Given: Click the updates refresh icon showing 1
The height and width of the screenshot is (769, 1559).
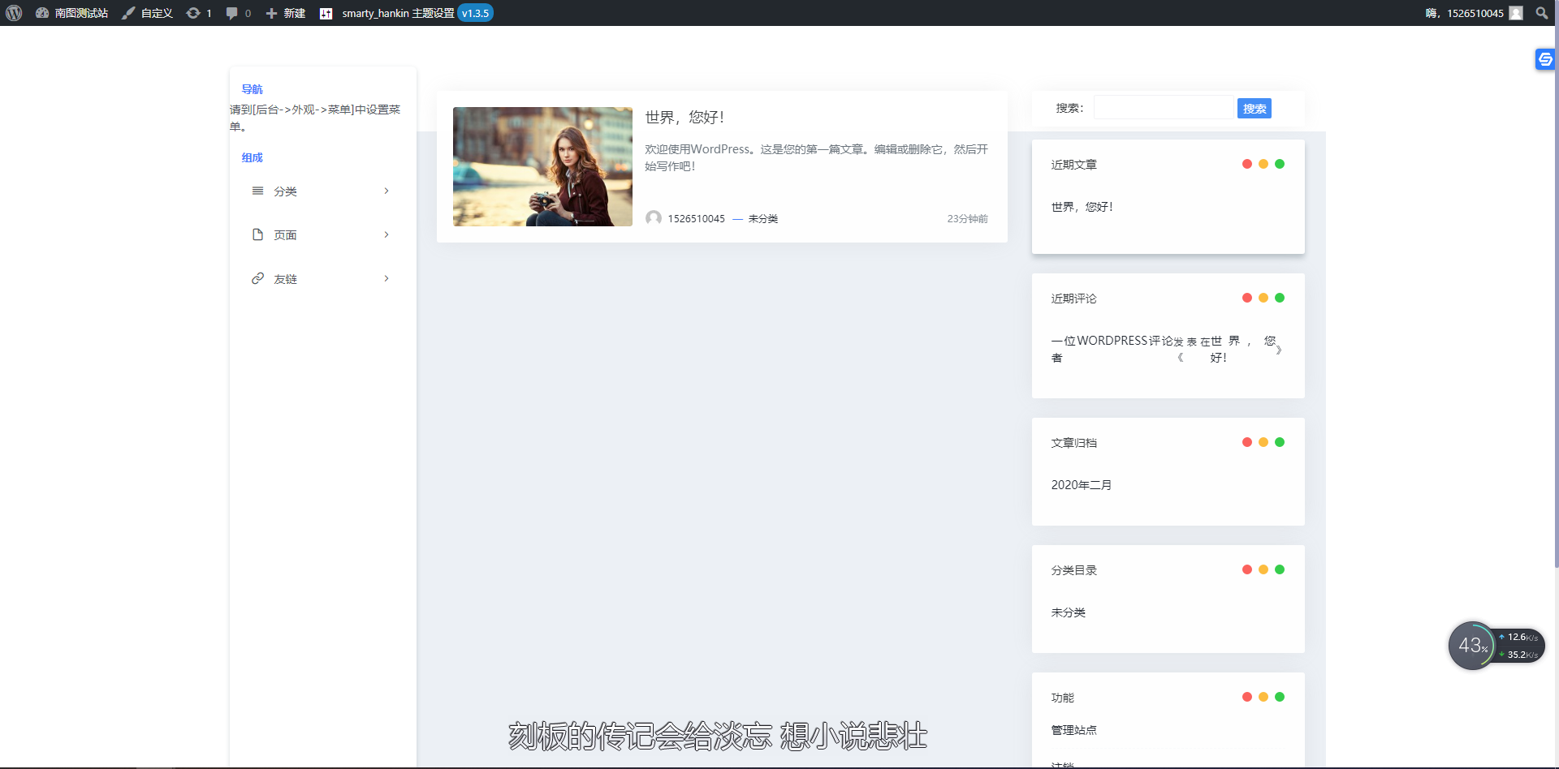Looking at the screenshot, I should tap(199, 12).
